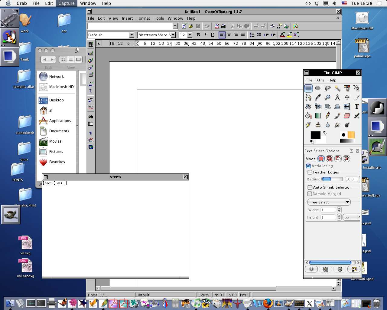Select the Eraser tool in GIMP

pyautogui.click(x=347, y=116)
